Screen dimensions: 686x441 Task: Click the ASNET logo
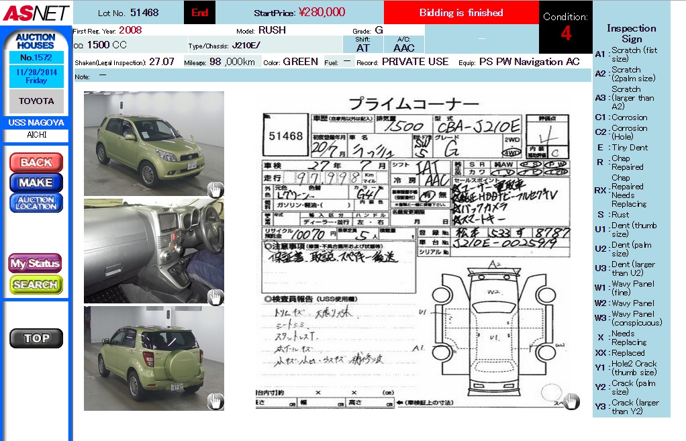coord(35,12)
